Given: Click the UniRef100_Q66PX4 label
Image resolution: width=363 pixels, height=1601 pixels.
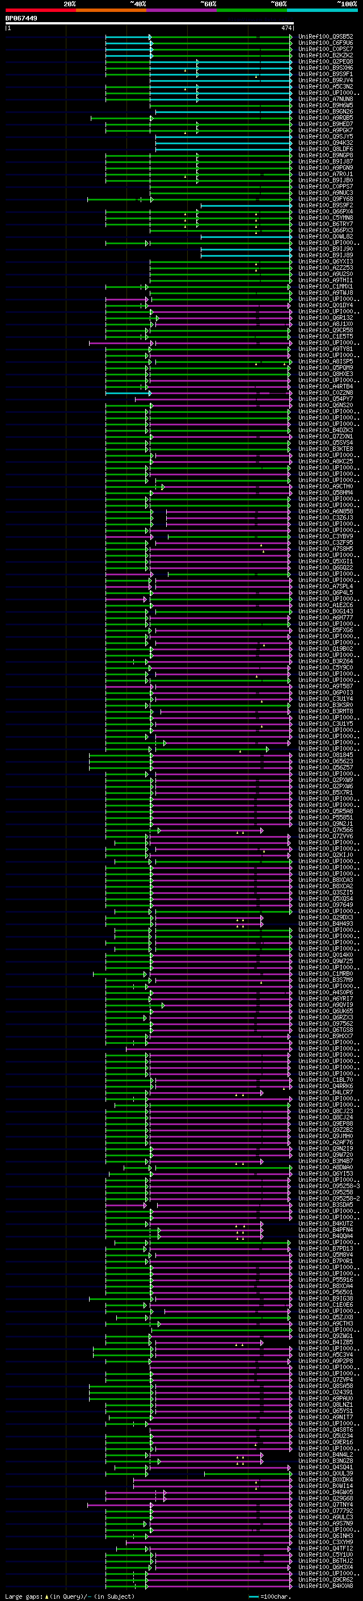Looking at the screenshot, I should click(x=326, y=212).
